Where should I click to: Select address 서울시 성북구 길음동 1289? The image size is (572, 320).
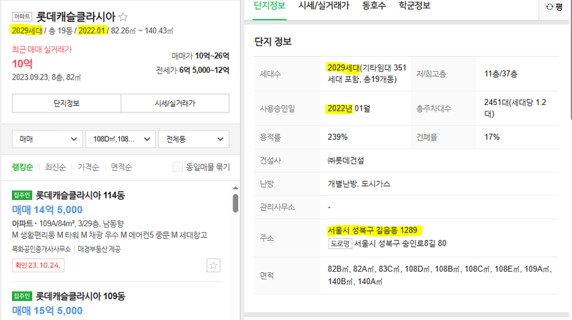372,230
